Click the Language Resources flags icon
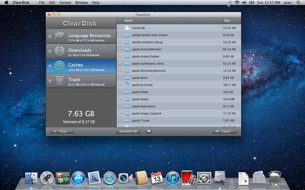This screenshot has width=305, height=190. tap(59, 37)
